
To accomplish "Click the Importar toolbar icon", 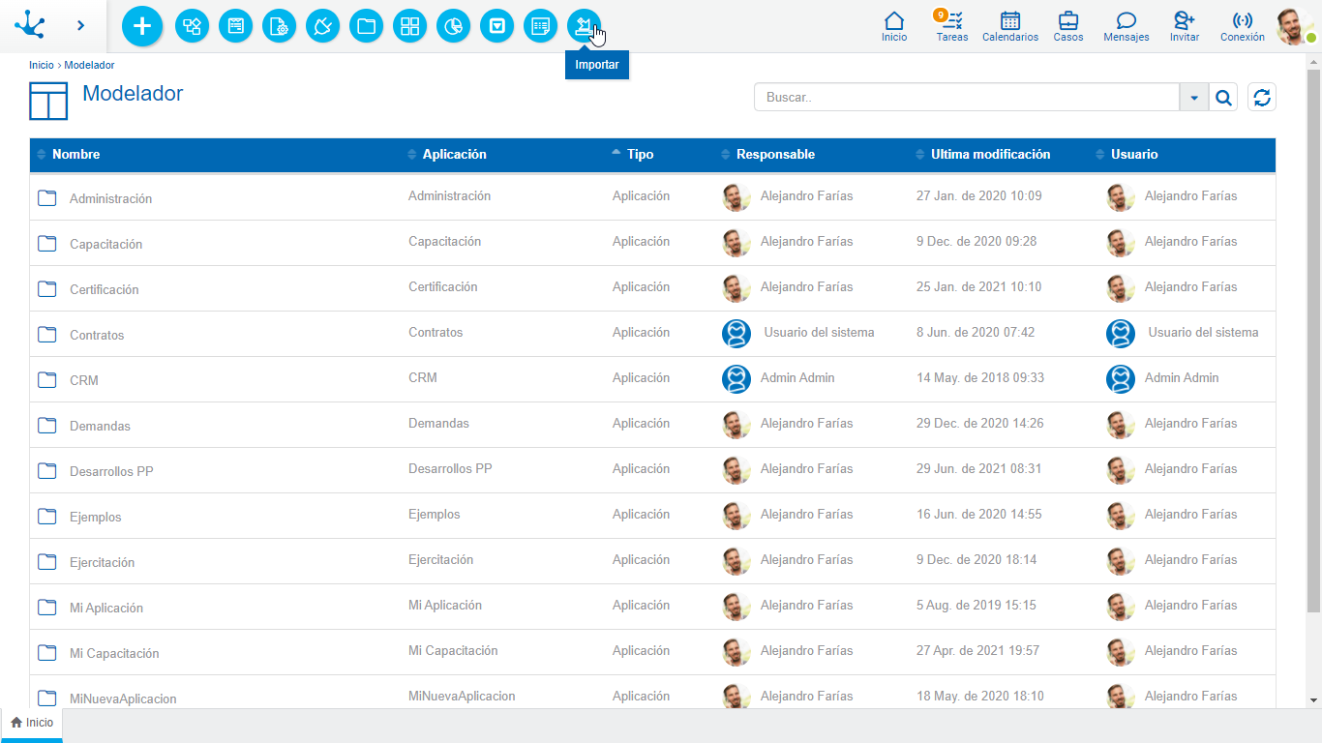I will pos(584,26).
